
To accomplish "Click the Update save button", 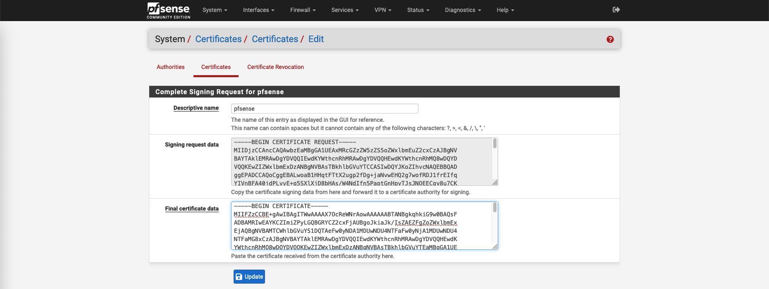I will point(249,277).
